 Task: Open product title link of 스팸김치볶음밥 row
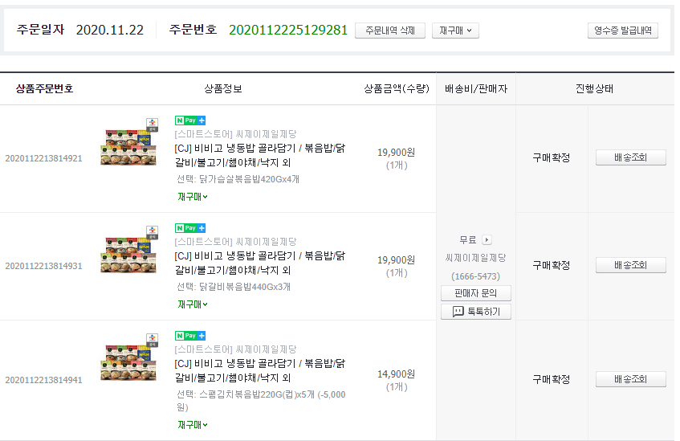[260, 370]
